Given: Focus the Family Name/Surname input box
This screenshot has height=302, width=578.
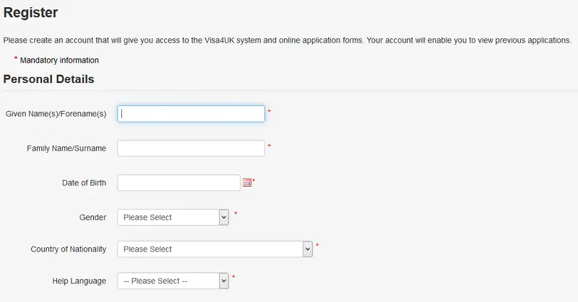Looking at the screenshot, I should (191, 148).
